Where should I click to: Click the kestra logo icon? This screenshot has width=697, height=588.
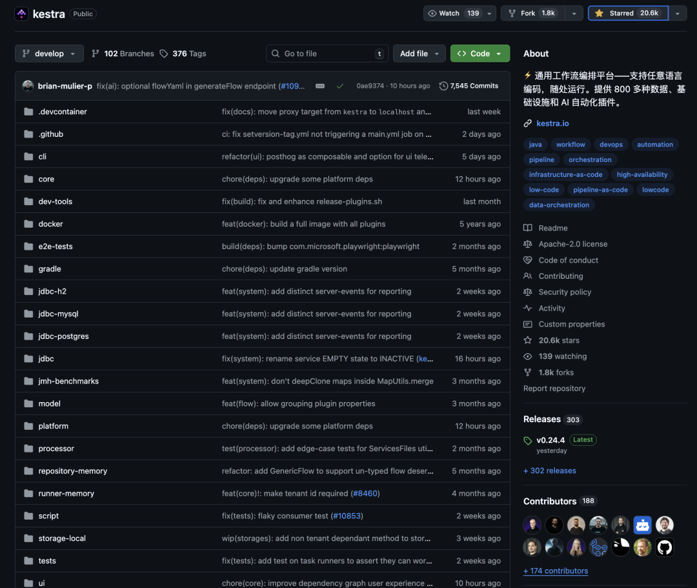click(x=21, y=14)
